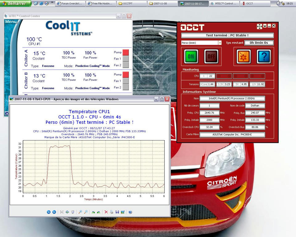Click the 3.3V voltage reading 3.23
This screenshot has height=237, width=296.
[227, 84]
